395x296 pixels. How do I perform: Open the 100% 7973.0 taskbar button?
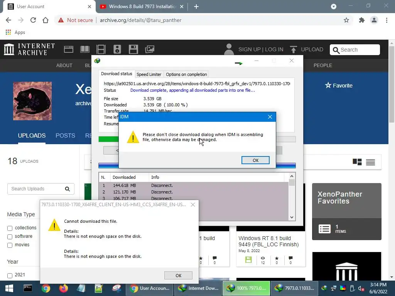pos(246,288)
